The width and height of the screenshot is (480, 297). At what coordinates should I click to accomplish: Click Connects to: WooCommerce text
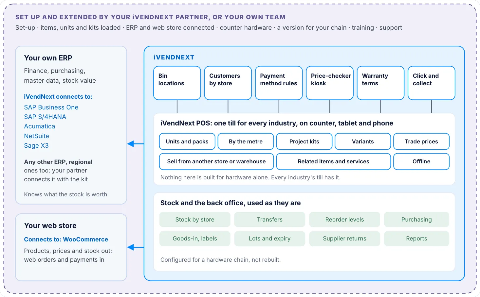tap(66, 239)
